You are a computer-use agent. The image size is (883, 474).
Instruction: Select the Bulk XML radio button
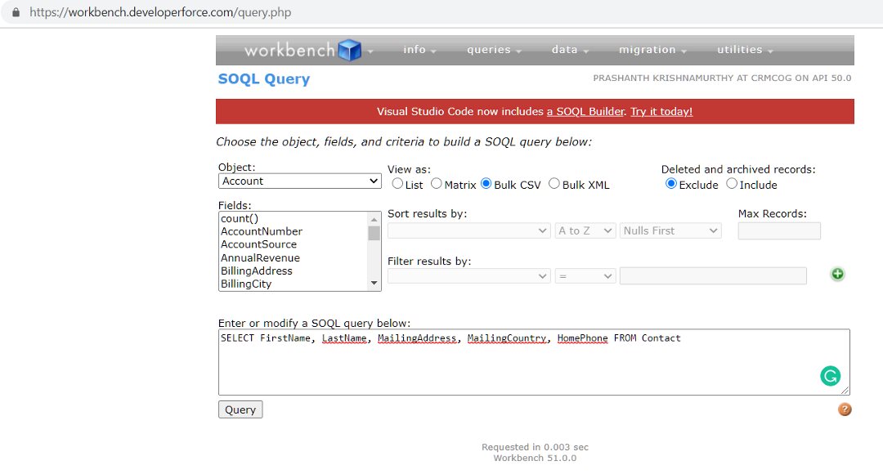(554, 184)
